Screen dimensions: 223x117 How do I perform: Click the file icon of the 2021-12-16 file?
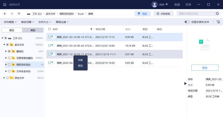click(53, 54)
